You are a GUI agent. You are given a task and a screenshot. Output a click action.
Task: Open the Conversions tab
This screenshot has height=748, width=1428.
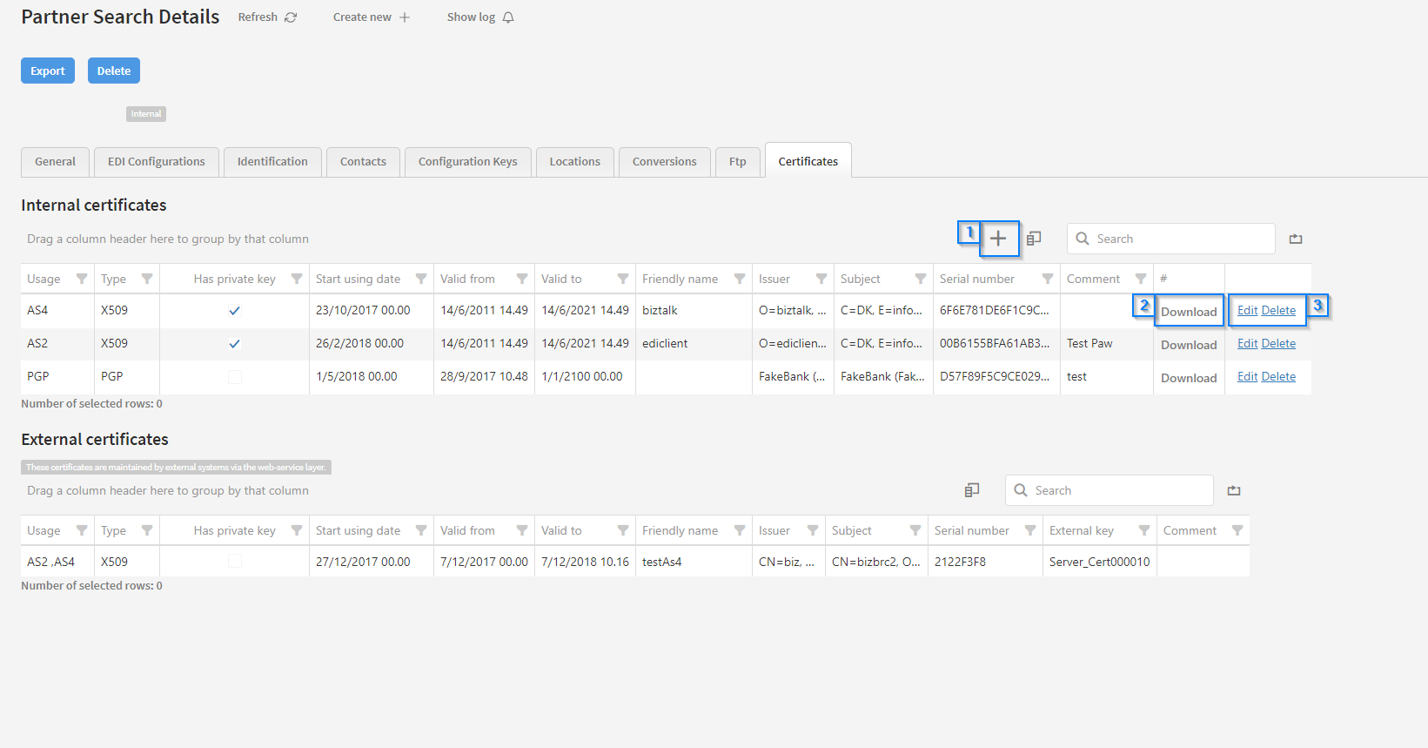(664, 162)
